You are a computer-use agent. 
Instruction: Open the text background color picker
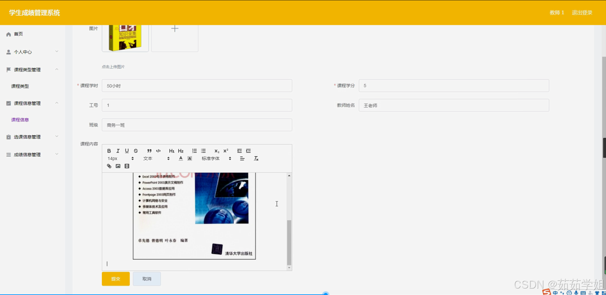(190, 158)
